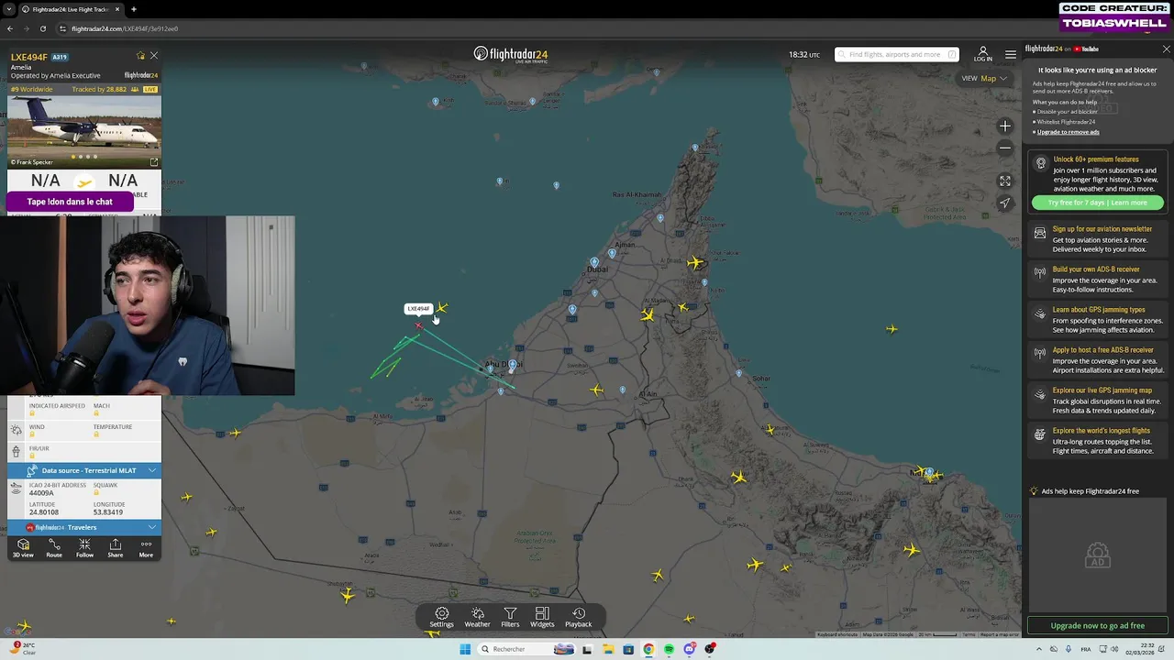Open the Filters tool
1174x660 pixels.
[x=510, y=617]
